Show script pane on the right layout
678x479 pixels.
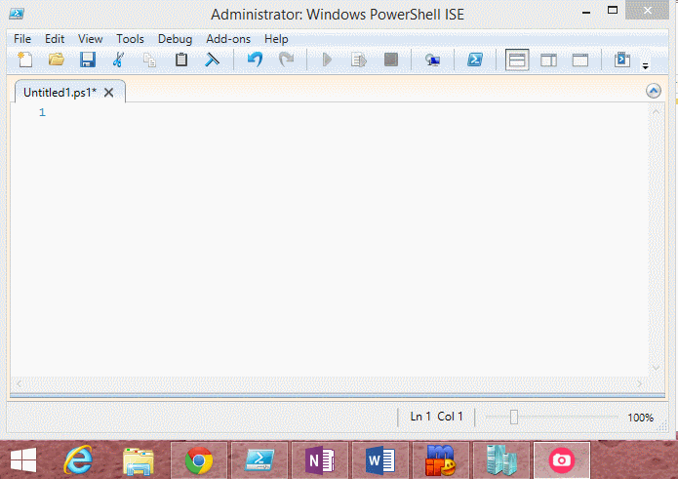tap(548, 60)
